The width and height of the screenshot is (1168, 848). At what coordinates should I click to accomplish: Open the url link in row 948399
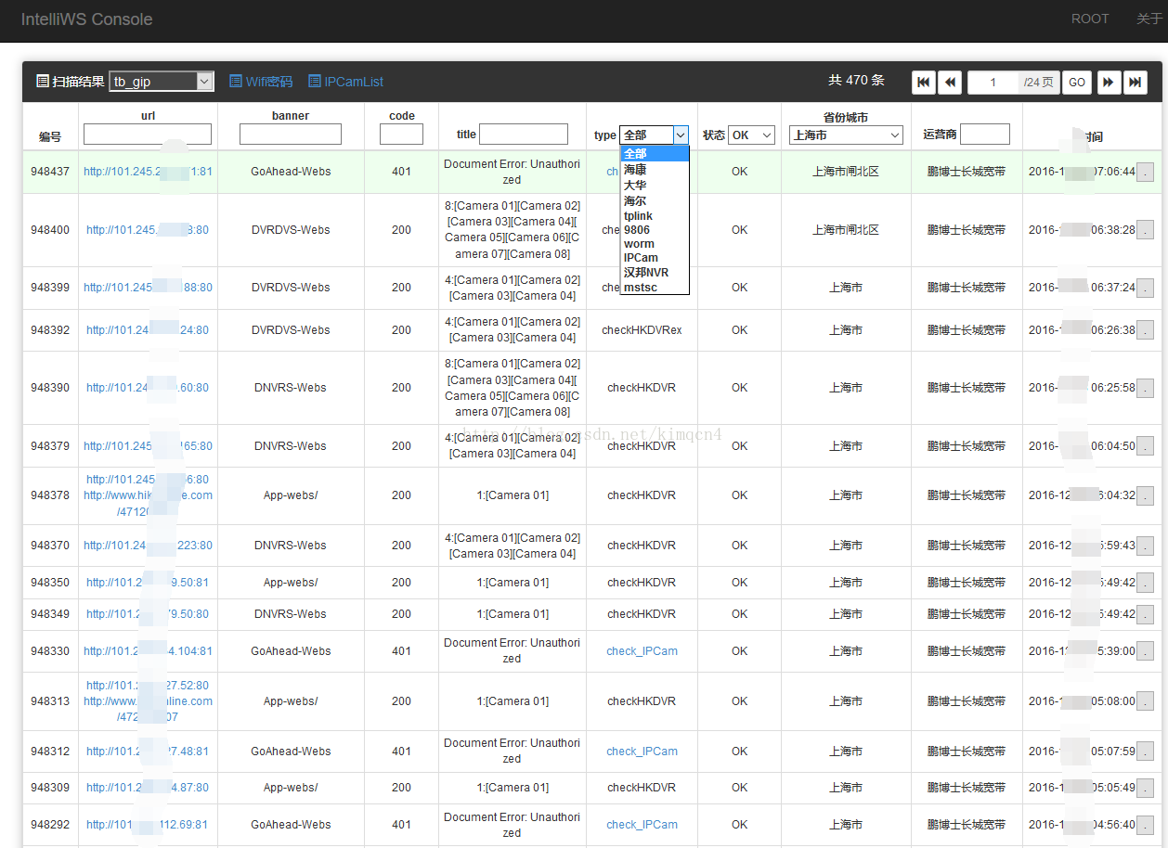click(148, 288)
